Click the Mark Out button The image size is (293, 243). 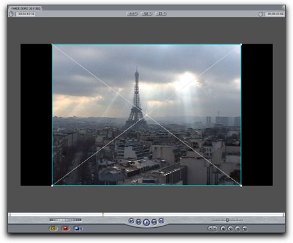pos(215,228)
